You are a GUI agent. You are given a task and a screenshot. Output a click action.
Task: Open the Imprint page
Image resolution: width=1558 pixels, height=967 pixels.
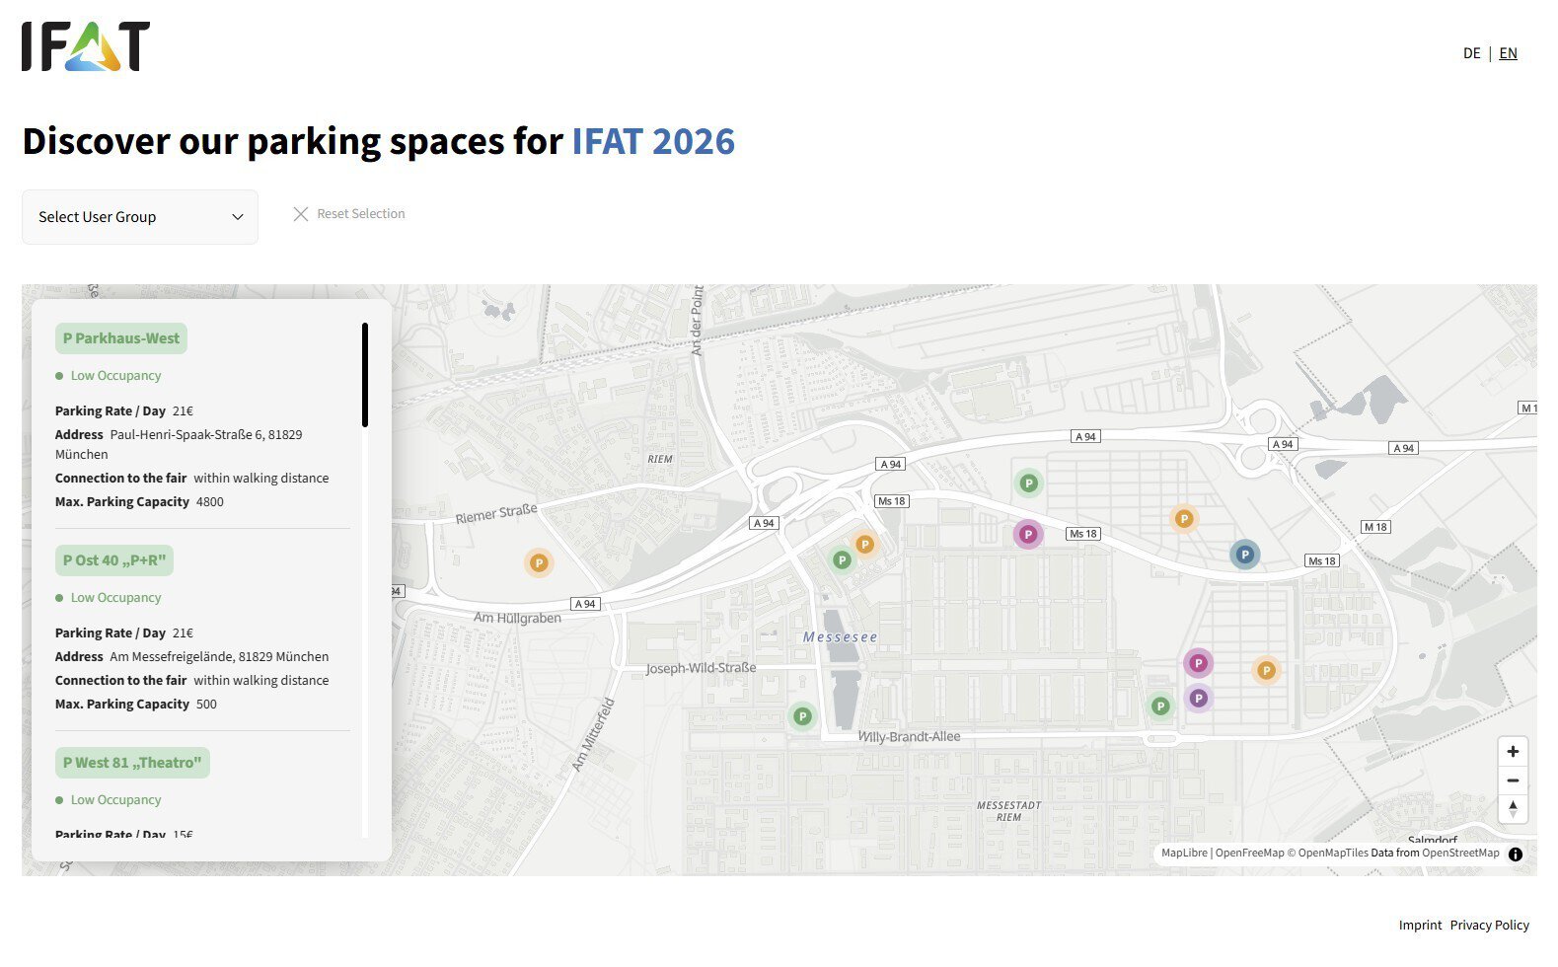pyautogui.click(x=1420, y=926)
